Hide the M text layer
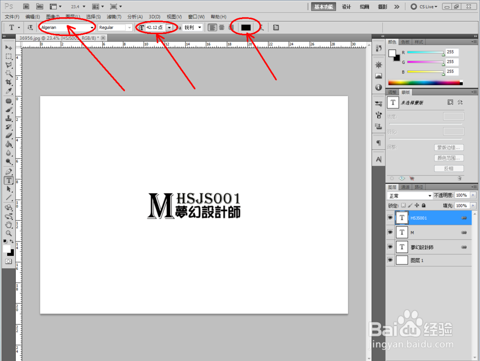The image size is (480, 361). coord(390,232)
